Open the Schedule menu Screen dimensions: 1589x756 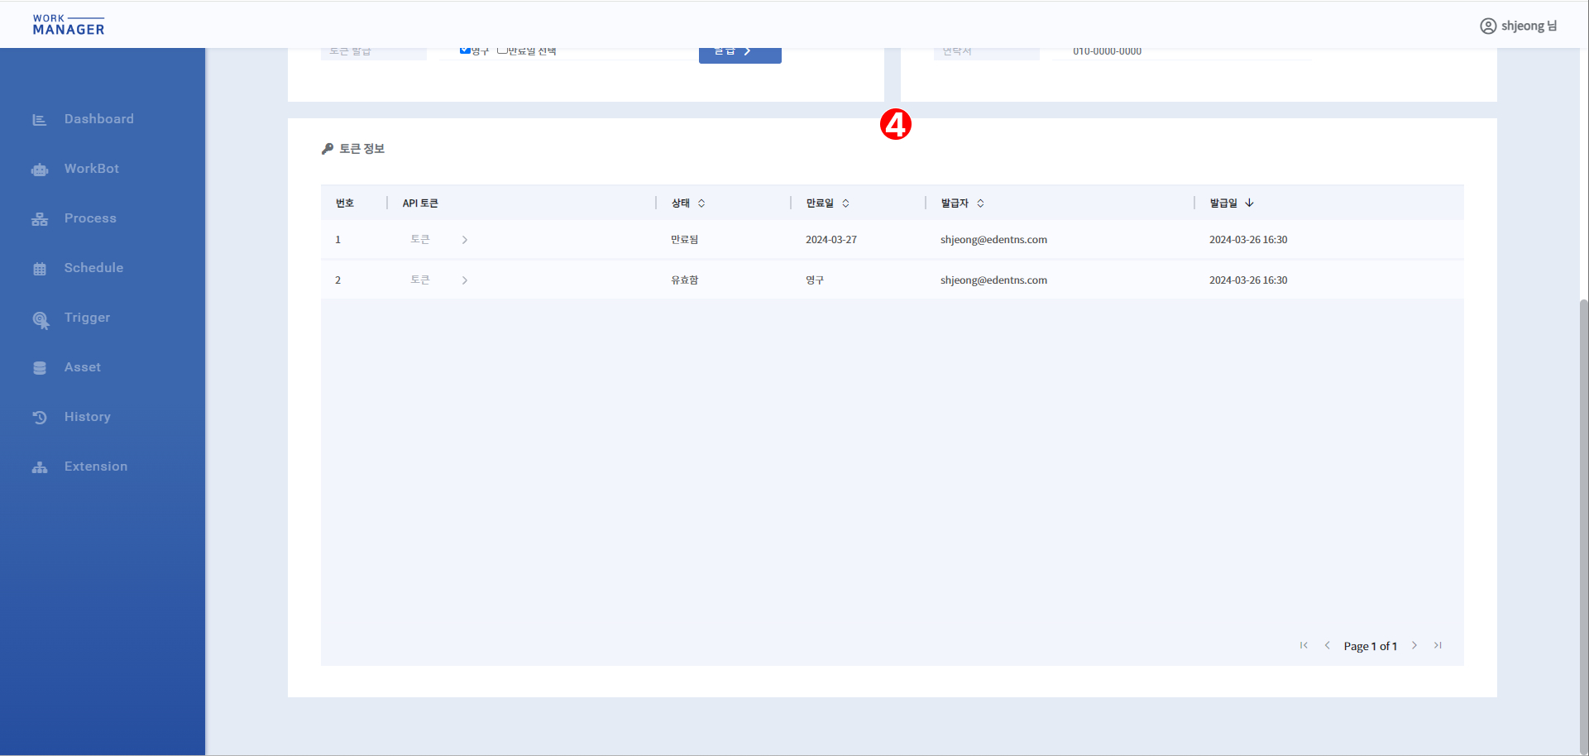tap(93, 268)
